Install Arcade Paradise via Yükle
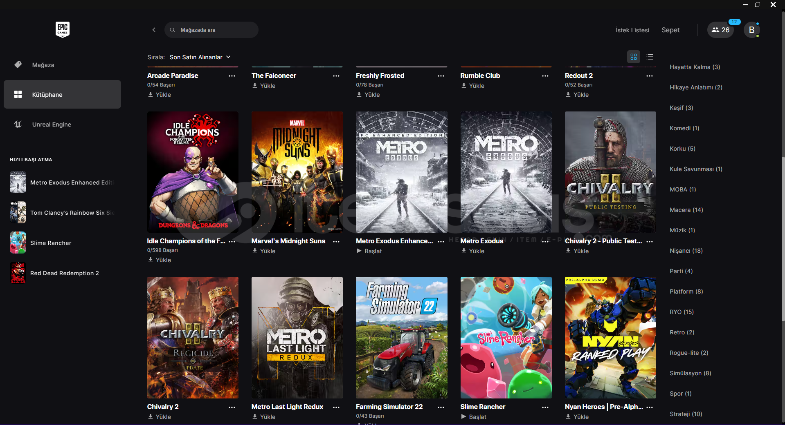 160,95
